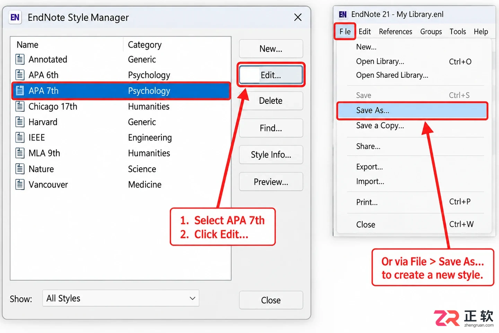Select the Name column header
Screen dimensions: 499x333
point(27,45)
